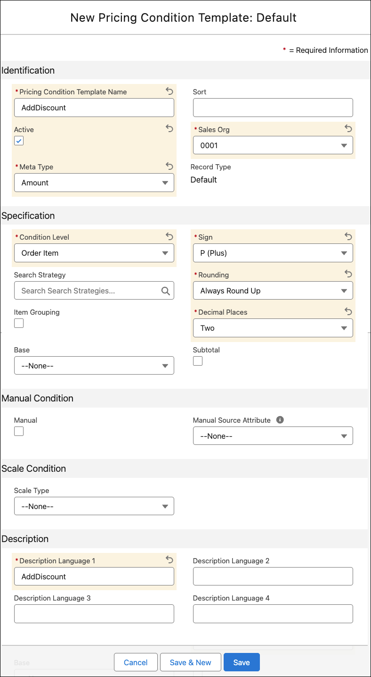Click the Record Type value Default

pyautogui.click(x=203, y=180)
